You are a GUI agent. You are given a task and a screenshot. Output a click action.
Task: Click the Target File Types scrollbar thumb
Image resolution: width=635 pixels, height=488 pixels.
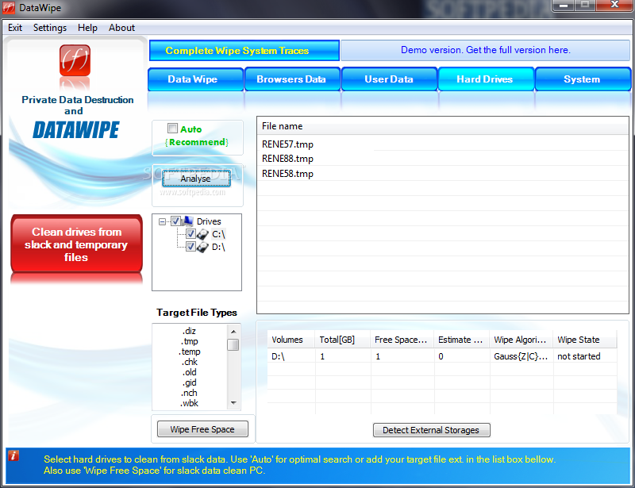(233, 344)
